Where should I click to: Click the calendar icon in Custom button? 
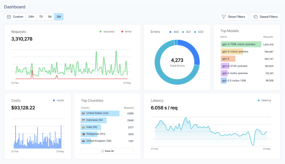tap(9, 17)
